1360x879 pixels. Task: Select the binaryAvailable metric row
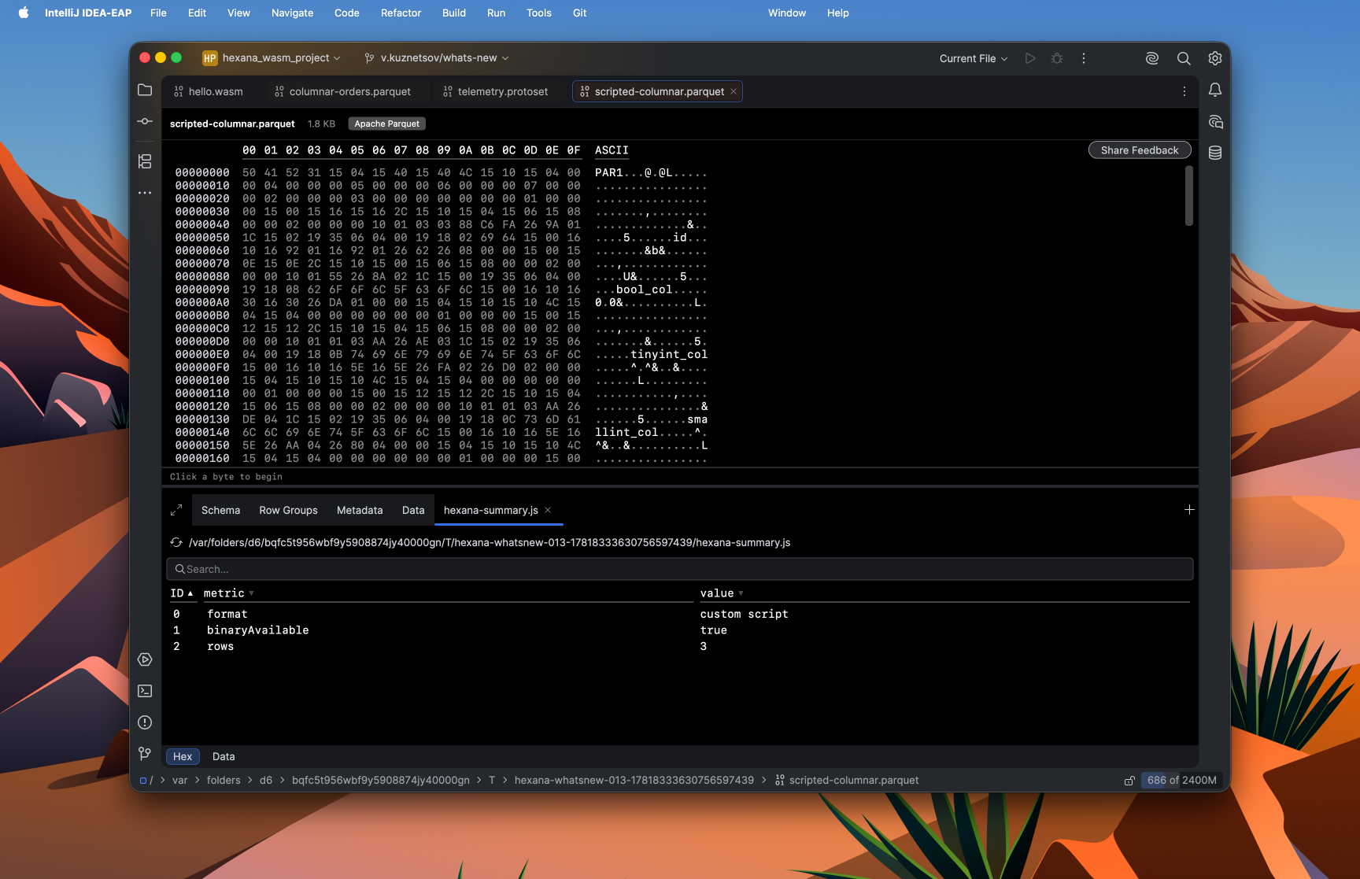(680, 630)
